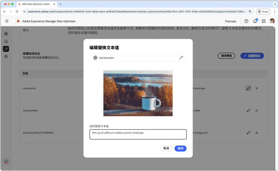The width and height of the screenshot is (279, 171).
Task: Expand the tab search dropdown chevron
Action: click(275, 4)
